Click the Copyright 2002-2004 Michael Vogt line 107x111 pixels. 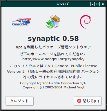[x=54, y=87]
